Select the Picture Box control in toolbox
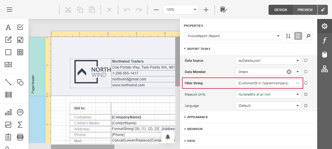Image resolution: width=332 pixels, height=149 pixels. click(20, 40)
